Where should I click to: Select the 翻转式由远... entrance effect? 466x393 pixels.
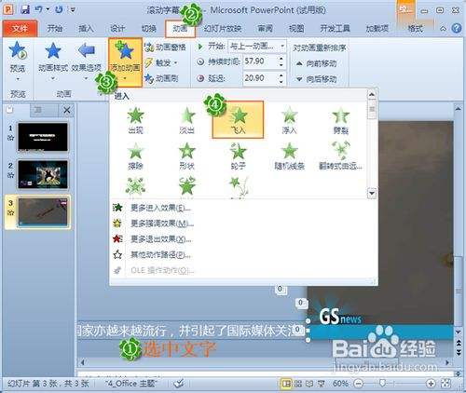point(341,156)
